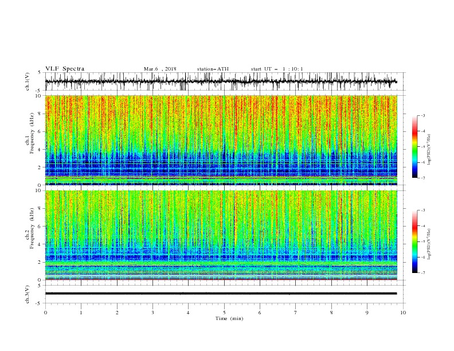Click time axis tick label '5'
The height and width of the screenshot is (351, 454).
pos(224,313)
